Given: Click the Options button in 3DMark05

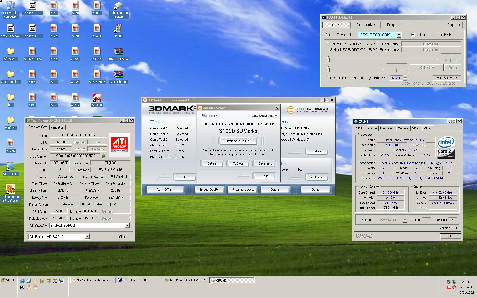Looking at the screenshot, I should [318, 177].
